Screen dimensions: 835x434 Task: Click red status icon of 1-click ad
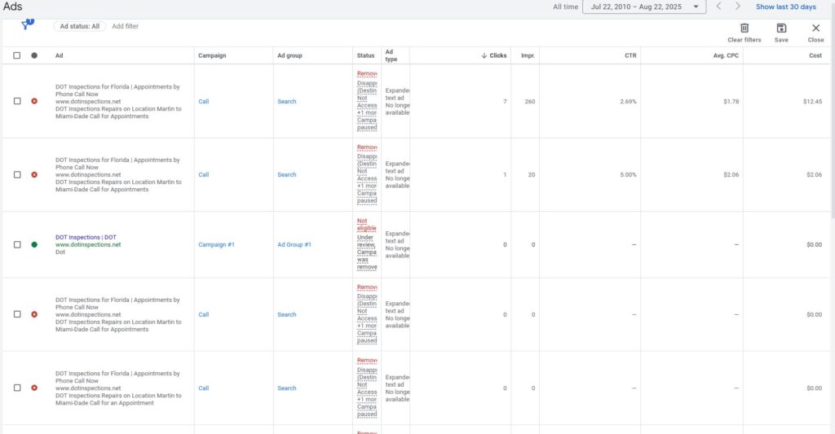tap(34, 174)
